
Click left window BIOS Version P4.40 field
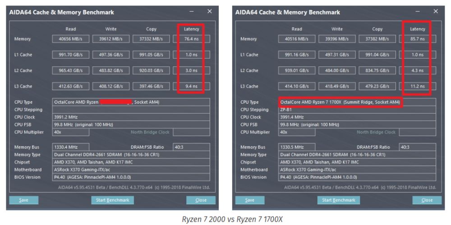pos(131,177)
